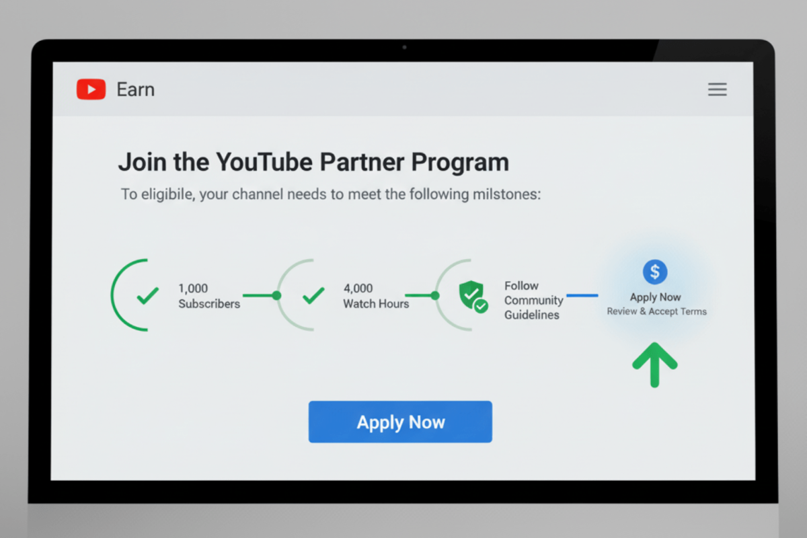The width and height of the screenshot is (807, 538).
Task: Select the Earn header title
Action: [x=135, y=89]
